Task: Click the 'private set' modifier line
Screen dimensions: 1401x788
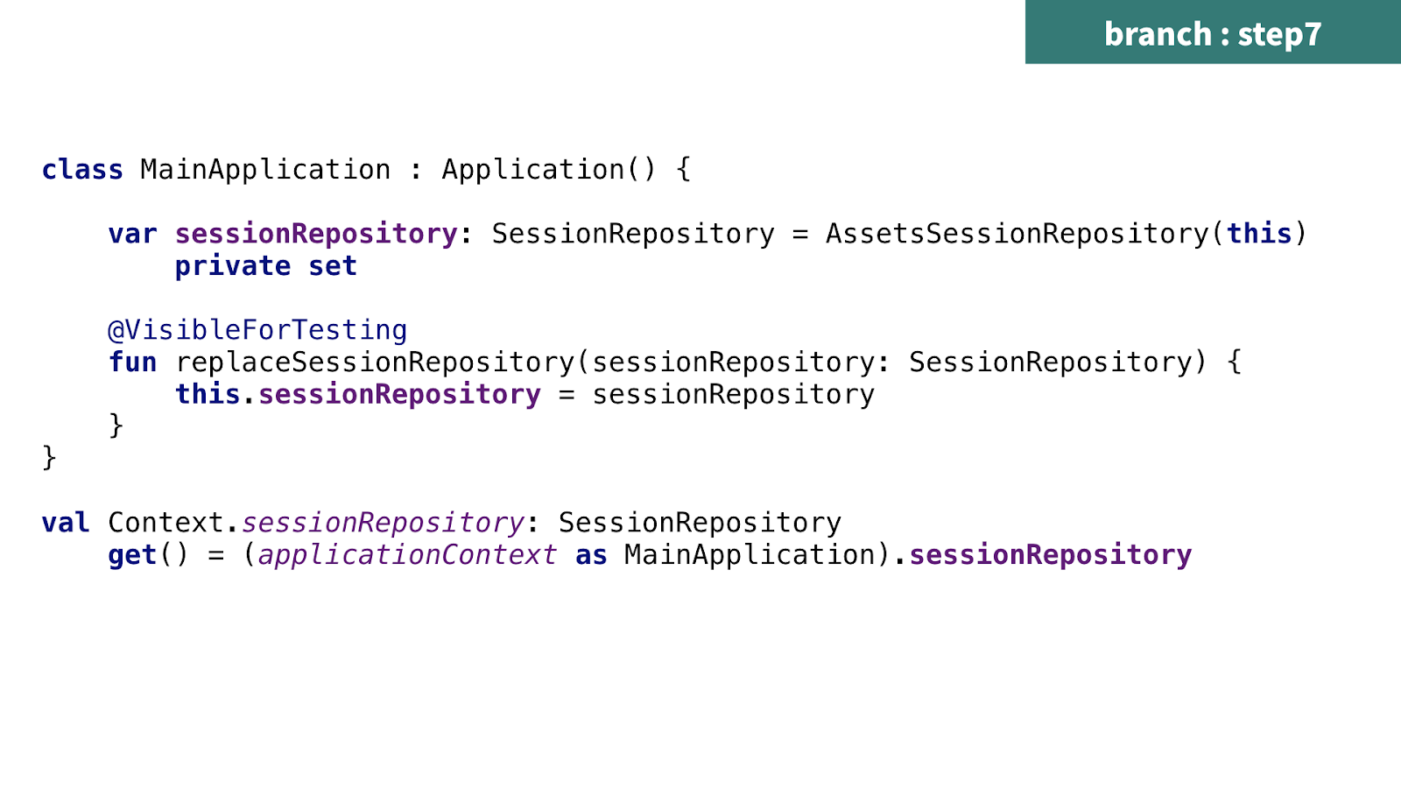Action: point(266,266)
